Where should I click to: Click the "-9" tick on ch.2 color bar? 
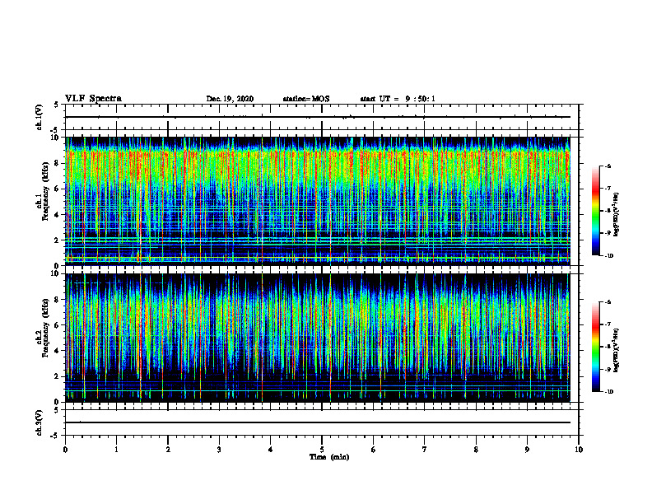point(608,369)
